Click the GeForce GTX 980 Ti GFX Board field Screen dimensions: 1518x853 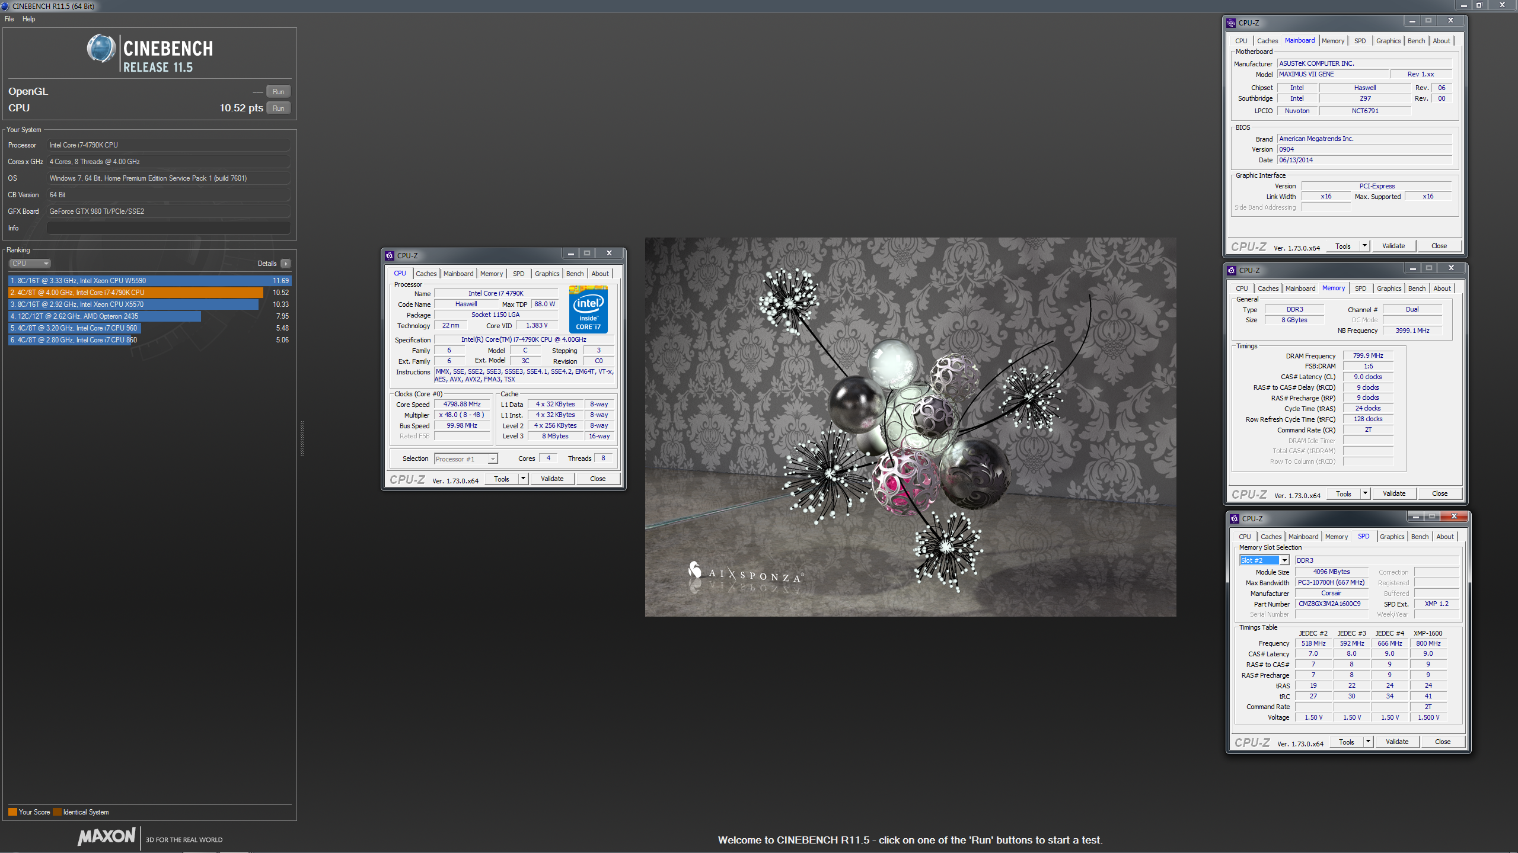pyautogui.click(x=168, y=211)
